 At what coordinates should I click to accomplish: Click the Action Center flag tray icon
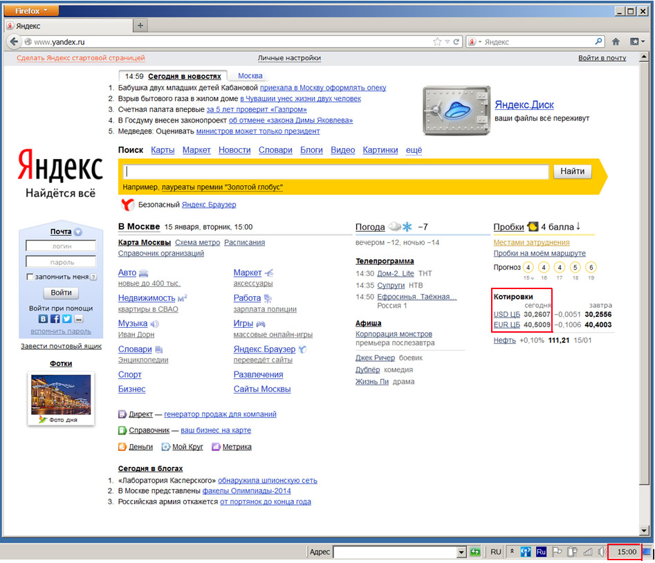[557, 552]
